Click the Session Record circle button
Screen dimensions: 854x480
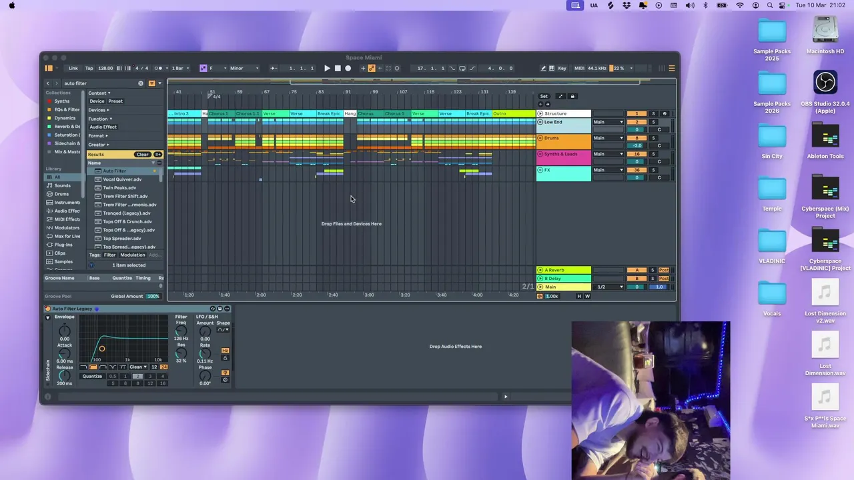coord(397,68)
